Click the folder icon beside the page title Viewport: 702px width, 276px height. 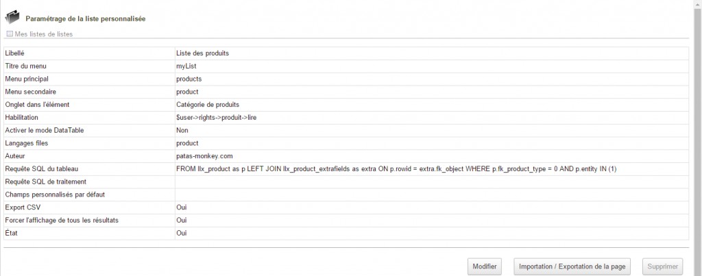12,18
